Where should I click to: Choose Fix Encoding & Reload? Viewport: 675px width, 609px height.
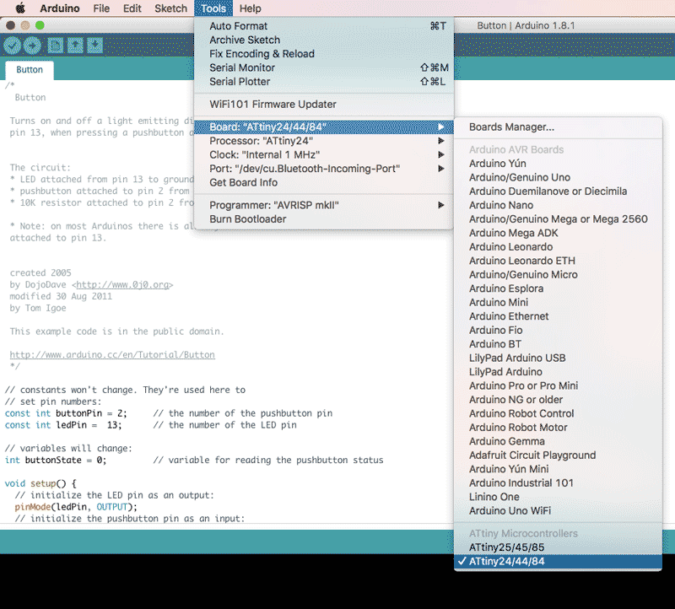click(x=324, y=54)
